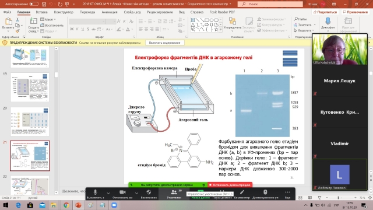Expand the Выделить dropdown in ribbon
The width and height of the screenshot is (373, 210).
[304, 30]
